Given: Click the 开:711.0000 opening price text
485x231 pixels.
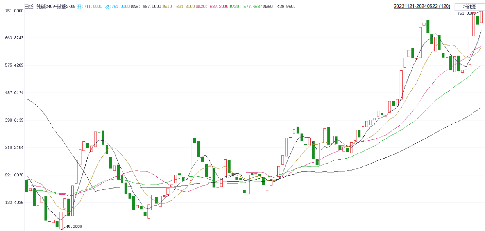Looking at the screenshot, I should pyautogui.click(x=90, y=7).
